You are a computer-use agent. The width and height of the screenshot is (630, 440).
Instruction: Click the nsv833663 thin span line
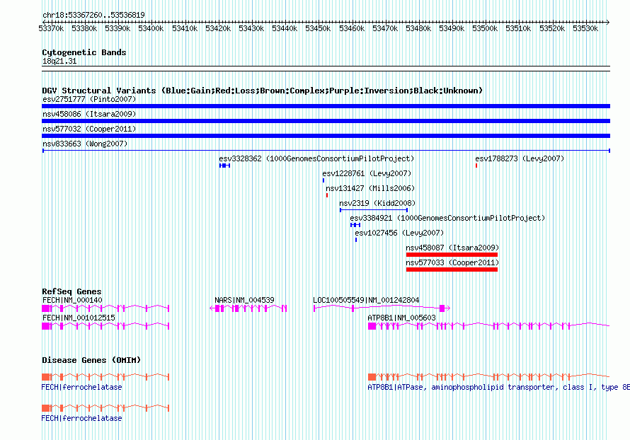(326, 151)
